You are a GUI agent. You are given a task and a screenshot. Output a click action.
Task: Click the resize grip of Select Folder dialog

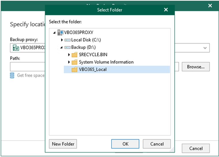[x=172, y=150]
